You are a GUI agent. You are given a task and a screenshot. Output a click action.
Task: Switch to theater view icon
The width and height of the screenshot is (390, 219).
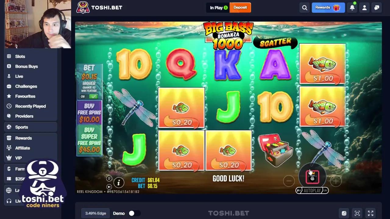tap(357, 213)
